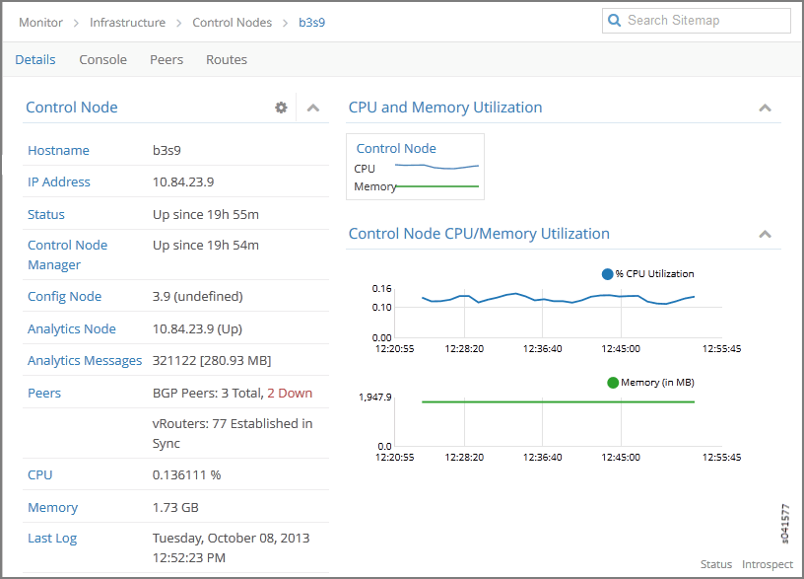Click the Introspect link
This screenshot has width=804, height=579.
(x=767, y=564)
